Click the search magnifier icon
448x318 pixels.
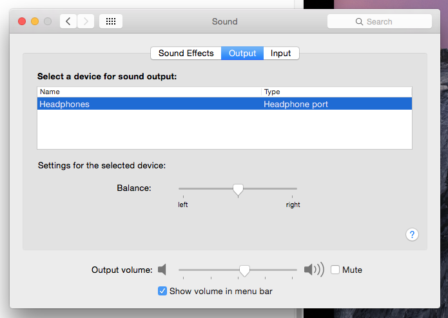point(359,22)
